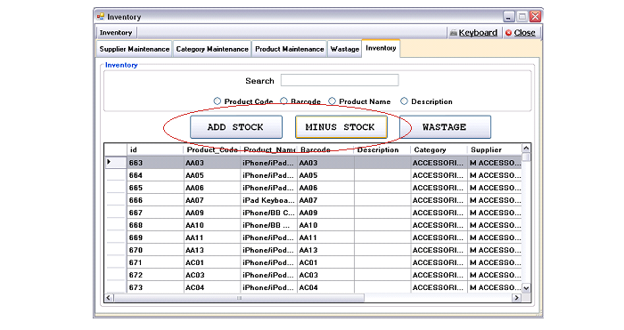Click the left arrow of the table's horizontal scrollbar
This screenshot has height=330, width=624.
click(x=109, y=297)
